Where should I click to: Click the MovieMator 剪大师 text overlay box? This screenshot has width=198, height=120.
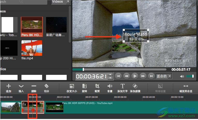point(136,36)
